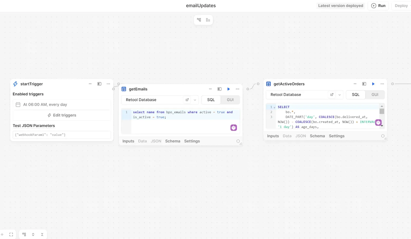Click Edit triggers button
Viewport: 411px width, 239px height.
[x=62, y=115]
